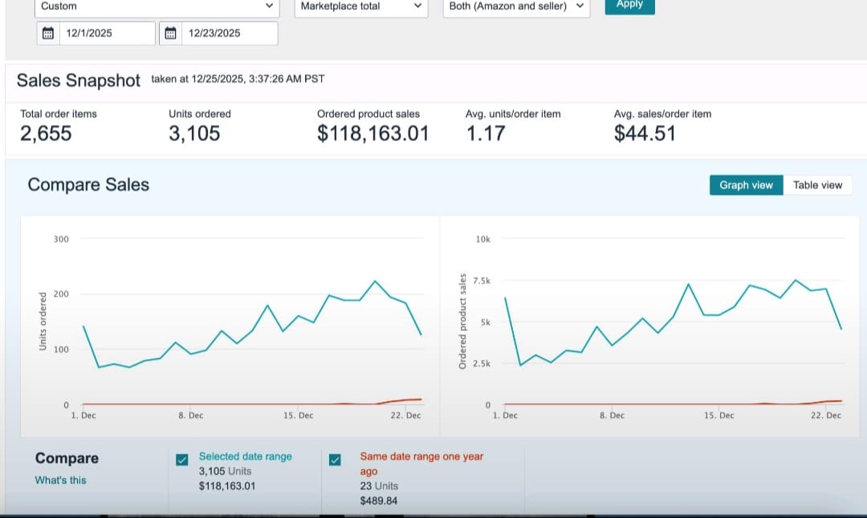The height and width of the screenshot is (518, 867).
Task: Open Both (Amazon and seller) dropdown
Action: [515, 6]
